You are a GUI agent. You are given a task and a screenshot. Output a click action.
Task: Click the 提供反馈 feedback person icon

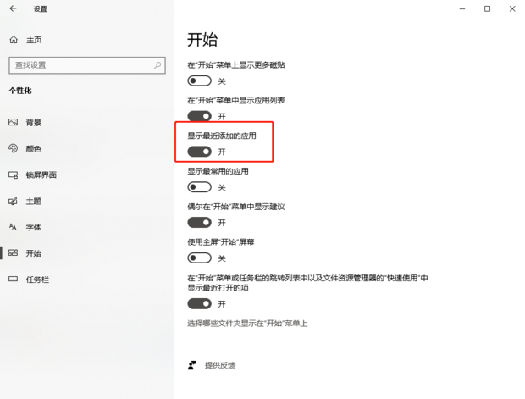[x=192, y=365]
